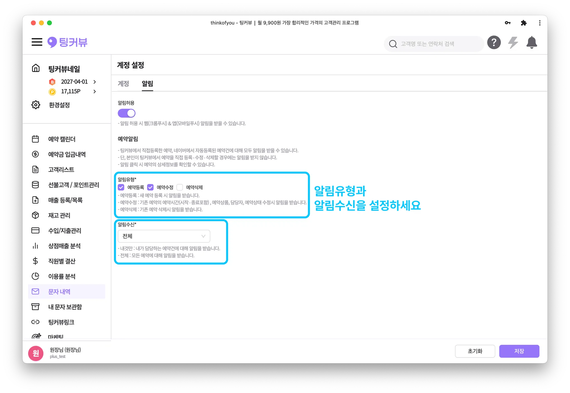The image size is (570, 393).
Task: Open 이용률 분석 pie chart icon
Action: pos(35,276)
